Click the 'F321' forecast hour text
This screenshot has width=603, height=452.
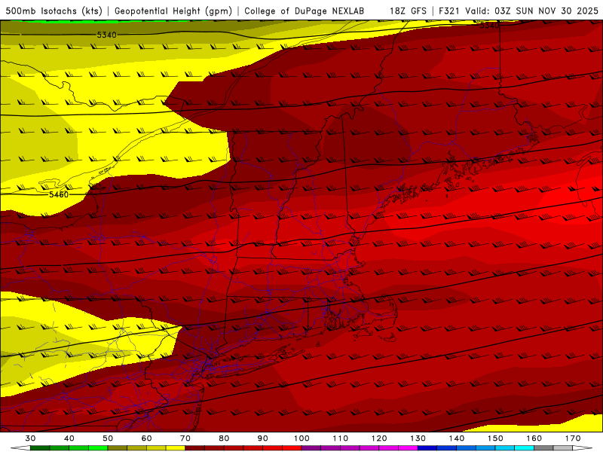(x=450, y=11)
